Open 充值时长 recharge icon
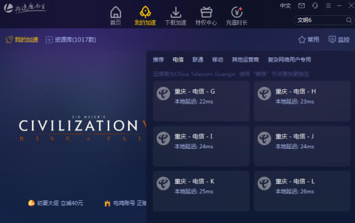Image resolution: width=355 pixels, height=223 pixels. pos(237,12)
